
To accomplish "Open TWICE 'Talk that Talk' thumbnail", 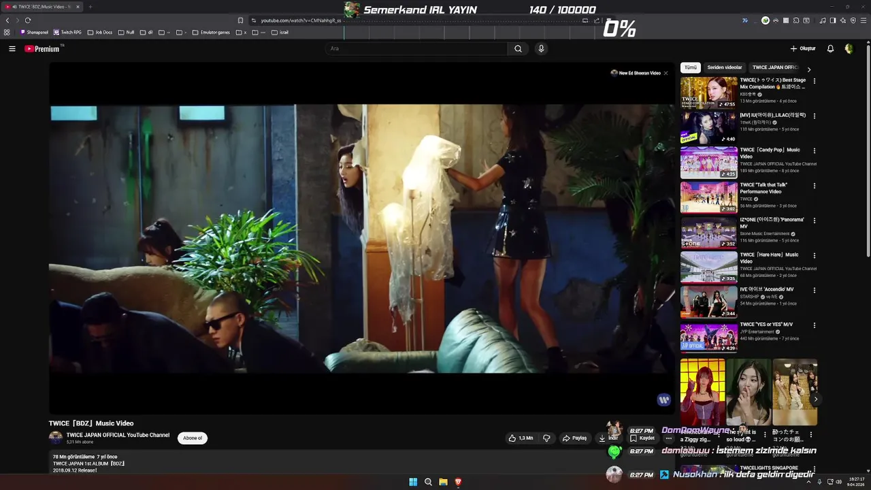I will coord(709,197).
